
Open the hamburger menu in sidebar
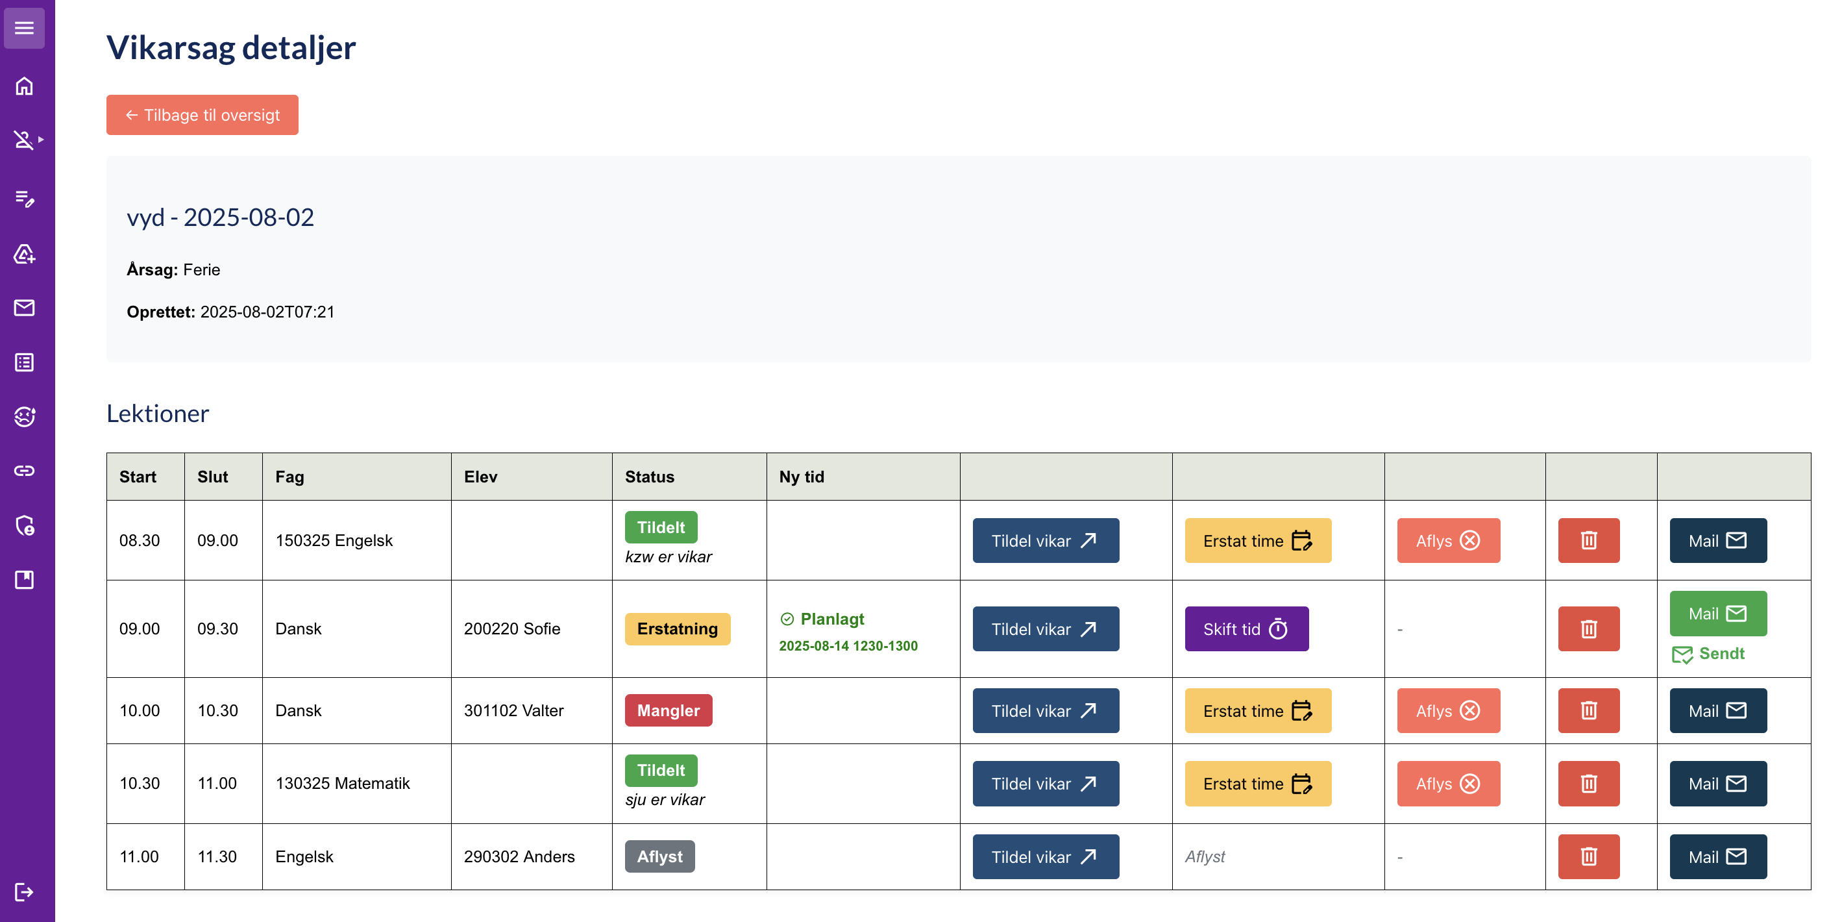24,28
